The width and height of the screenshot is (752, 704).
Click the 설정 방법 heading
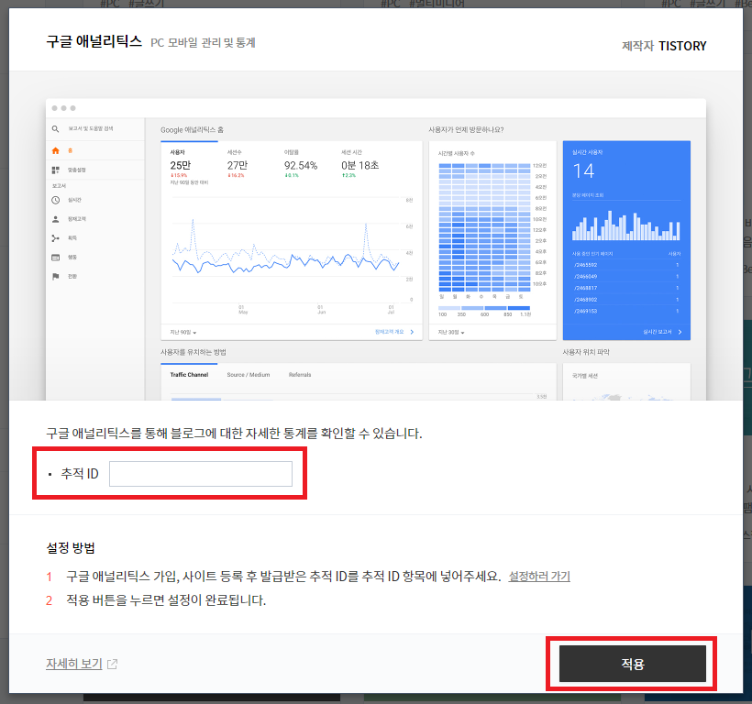click(x=71, y=548)
